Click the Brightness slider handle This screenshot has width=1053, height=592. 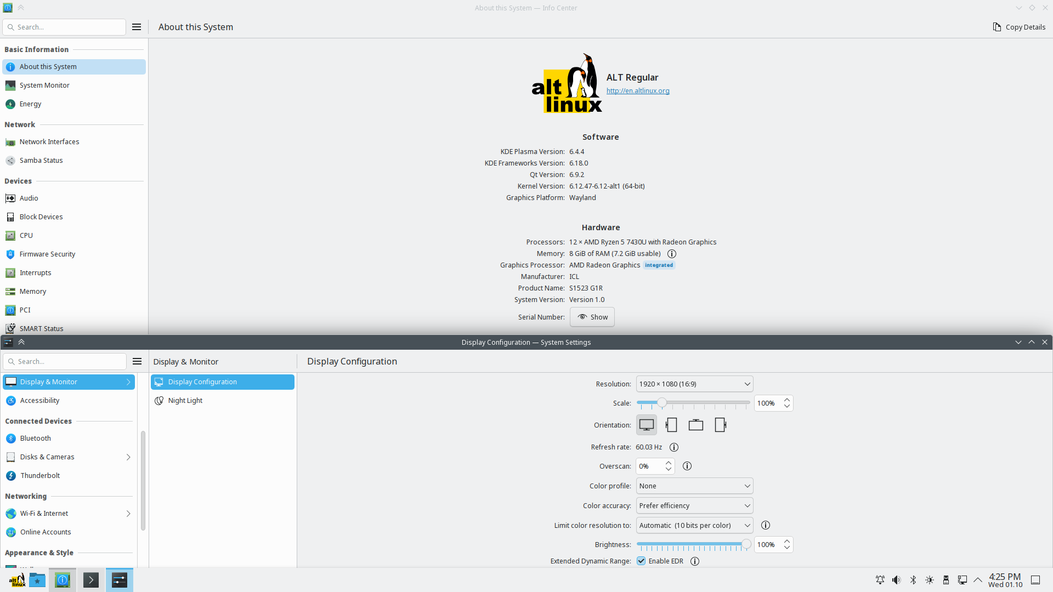coord(746,544)
